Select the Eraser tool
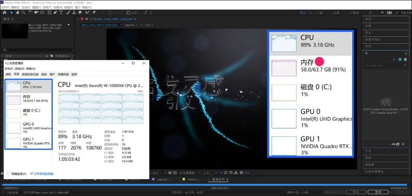This screenshot has height=196, width=412. tap(80, 13)
